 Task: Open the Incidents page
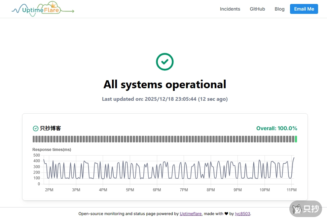230,9
